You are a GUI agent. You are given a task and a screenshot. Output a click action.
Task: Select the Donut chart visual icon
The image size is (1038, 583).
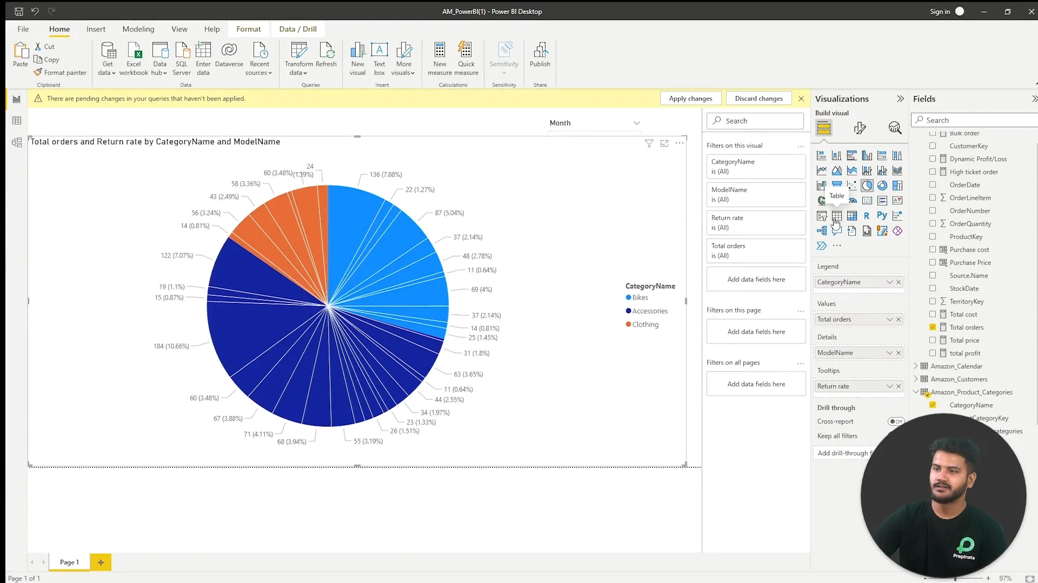(882, 186)
